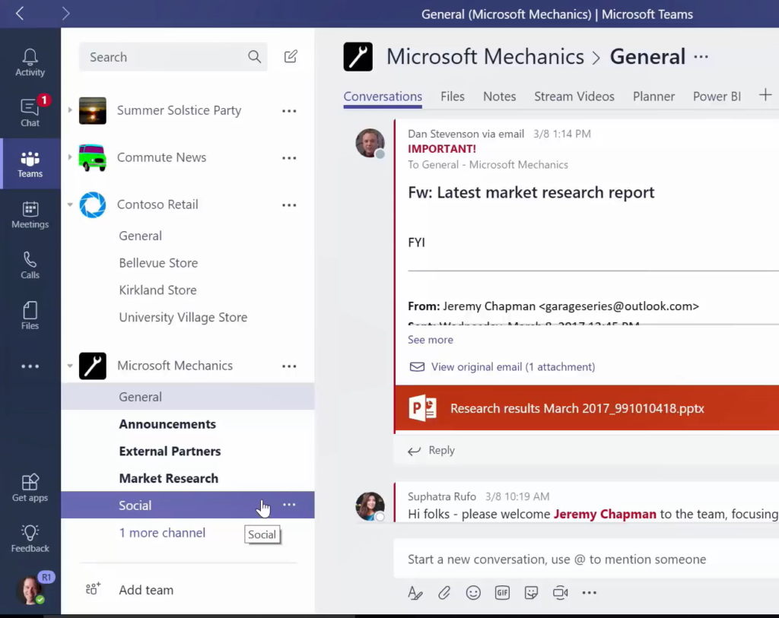Click Suphatra Rufo's avatar
The height and width of the screenshot is (618, 779).
[370, 505]
